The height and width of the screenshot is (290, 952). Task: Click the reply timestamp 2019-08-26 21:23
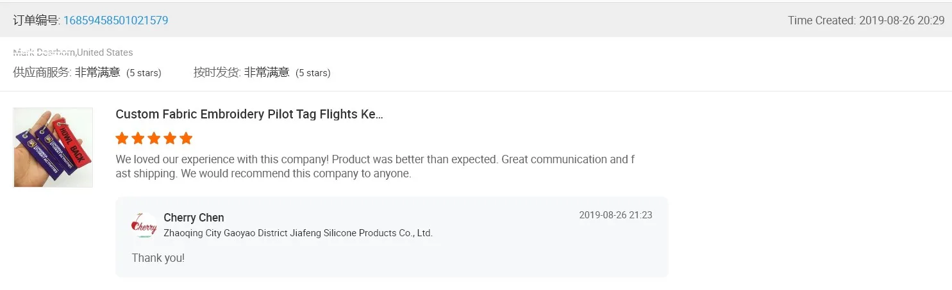tap(615, 215)
